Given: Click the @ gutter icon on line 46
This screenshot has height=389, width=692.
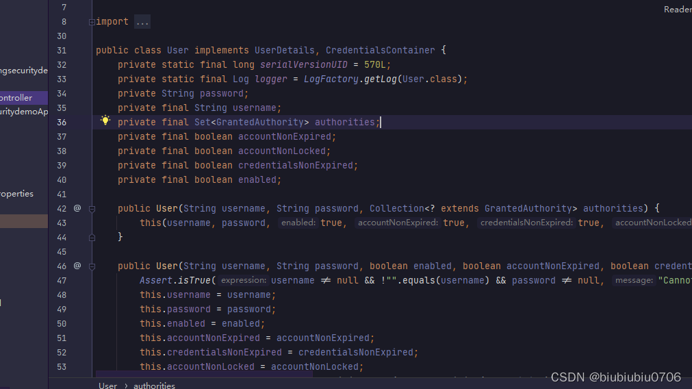Looking at the screenshot, I should (x=77, y=266).
